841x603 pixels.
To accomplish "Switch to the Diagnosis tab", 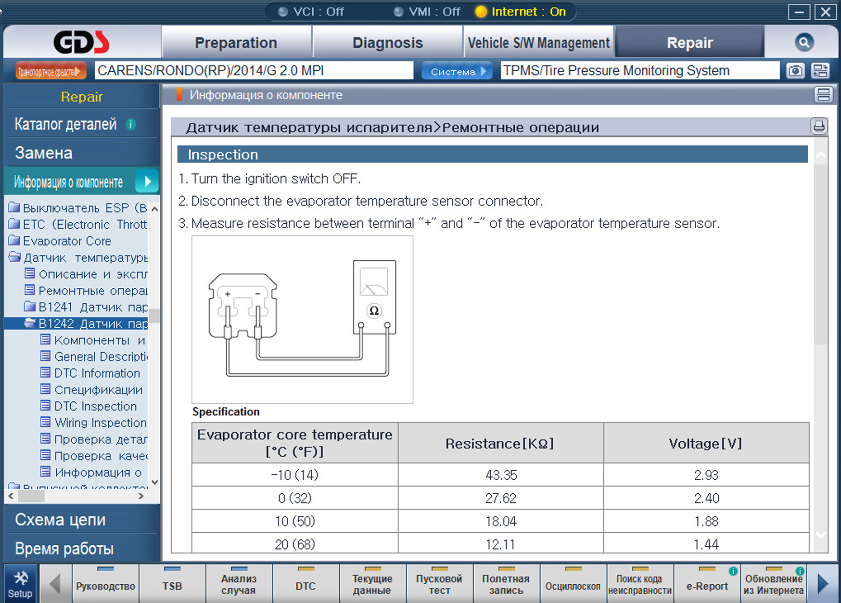I will 387,43.
